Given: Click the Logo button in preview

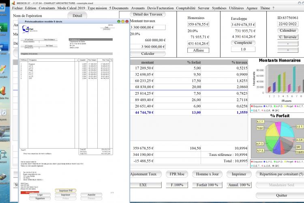Looking at the screenshot, I should pos(40,194).
